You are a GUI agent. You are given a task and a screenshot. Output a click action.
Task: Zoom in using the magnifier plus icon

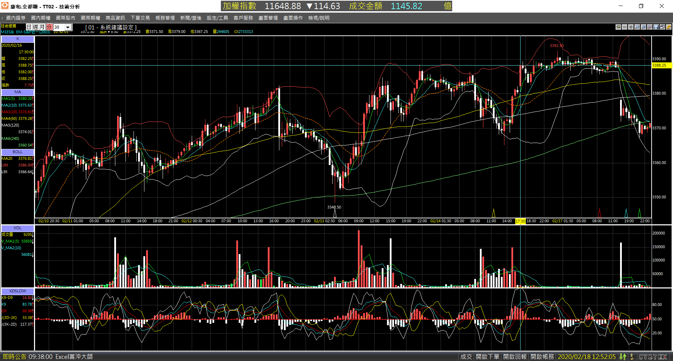tap(644, 27)
